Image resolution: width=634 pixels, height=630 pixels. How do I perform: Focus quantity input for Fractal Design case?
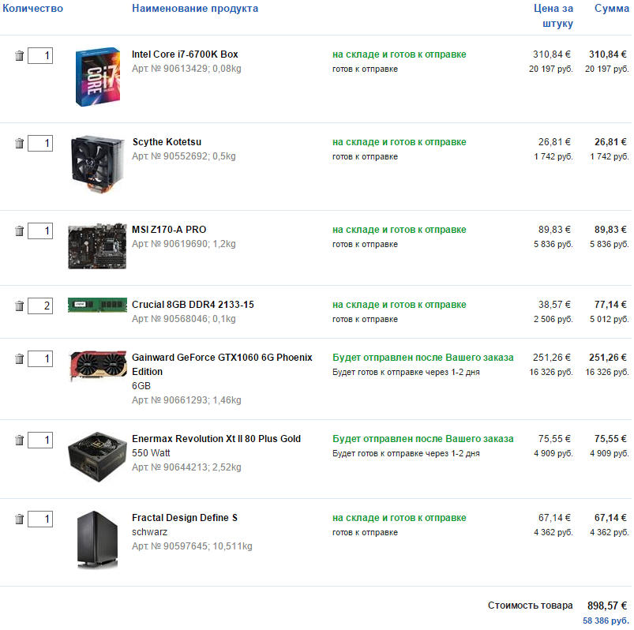pos(40,519)
